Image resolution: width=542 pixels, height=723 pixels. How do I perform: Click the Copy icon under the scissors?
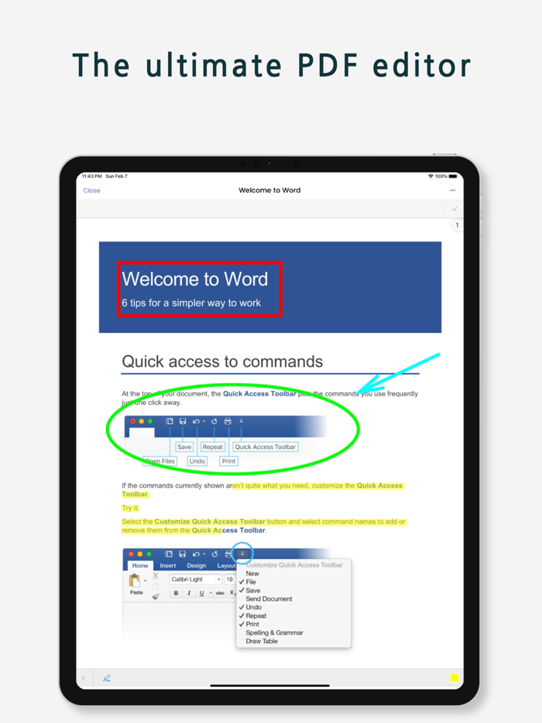[156, 586]
